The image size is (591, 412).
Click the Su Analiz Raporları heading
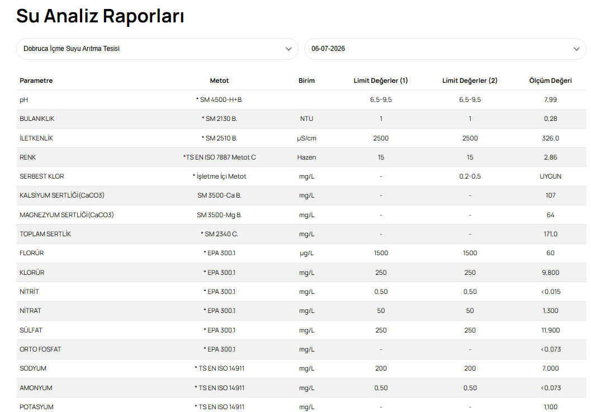point(100,16)
